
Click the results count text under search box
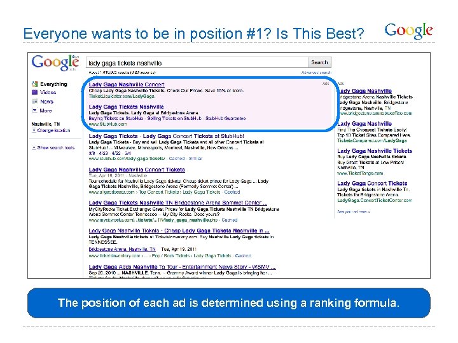(122, 72)
